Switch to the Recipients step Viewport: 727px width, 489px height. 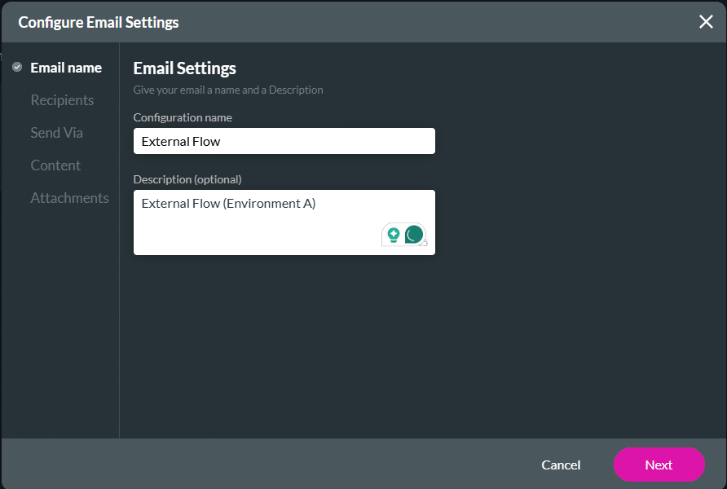tap(62, 99)
